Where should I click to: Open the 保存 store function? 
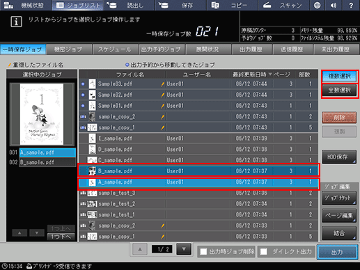(181, 5)
